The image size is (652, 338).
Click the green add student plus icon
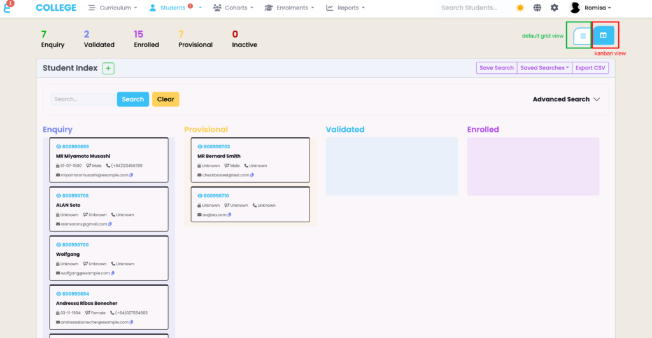108,68
